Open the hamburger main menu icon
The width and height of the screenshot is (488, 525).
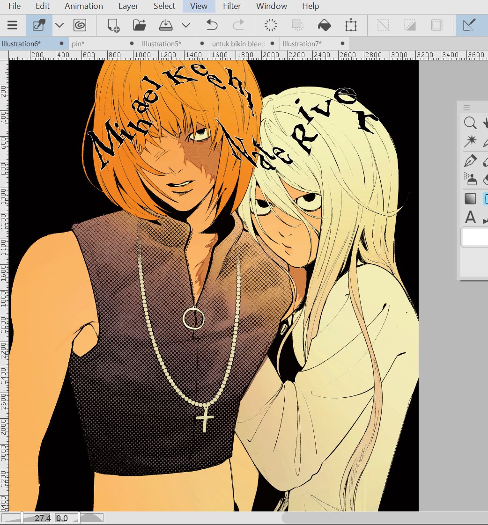[12, 25]
